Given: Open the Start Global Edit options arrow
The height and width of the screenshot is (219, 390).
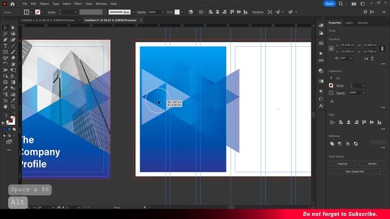Looking at the screenshot, I should pyautogui.click(x=383, y=172).
